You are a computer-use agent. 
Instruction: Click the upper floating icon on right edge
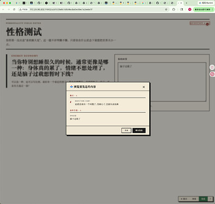[212, 67]
